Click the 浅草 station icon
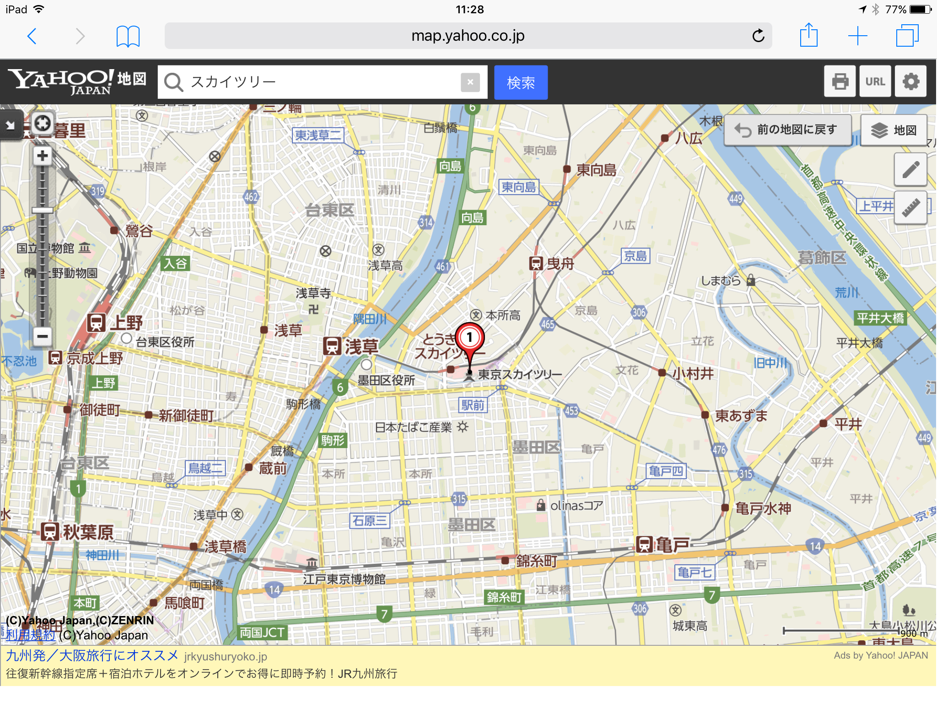This screenshot has width=937, height=703. 332,346
